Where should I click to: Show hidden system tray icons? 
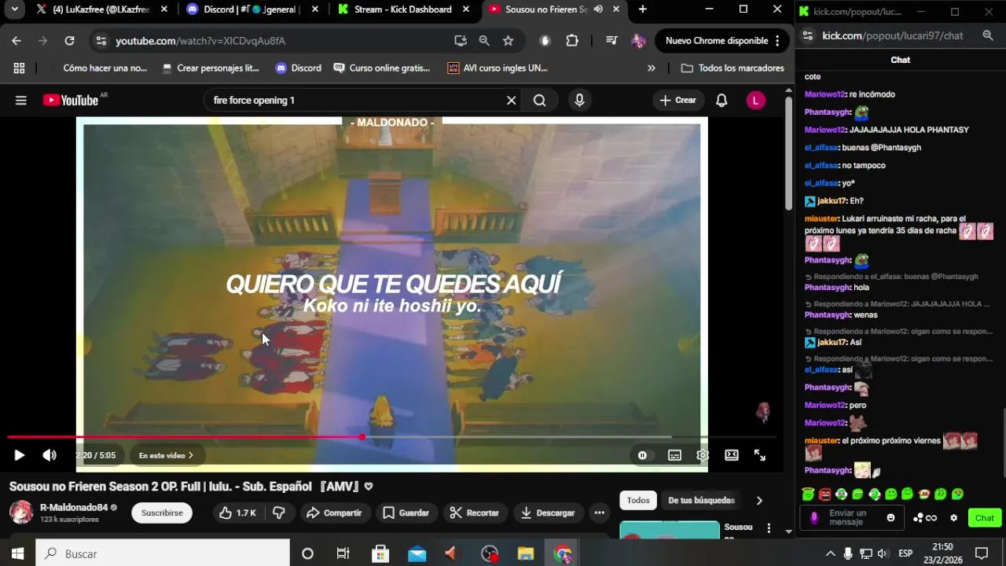pos(831,553)
